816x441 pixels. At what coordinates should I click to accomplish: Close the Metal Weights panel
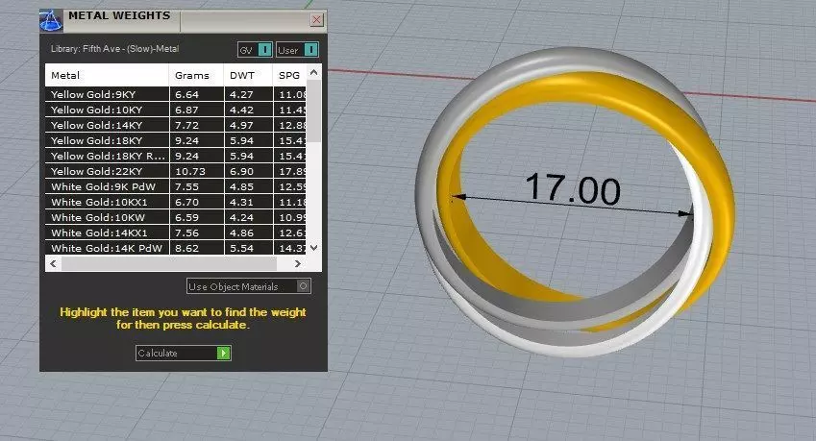tap(316, 20)
